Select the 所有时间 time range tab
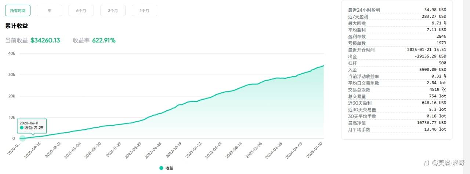 (18, 11)
